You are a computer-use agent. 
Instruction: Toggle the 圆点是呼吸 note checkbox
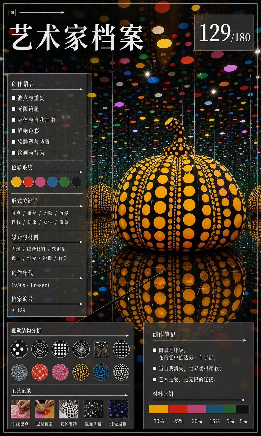click(x=154, y=350)
